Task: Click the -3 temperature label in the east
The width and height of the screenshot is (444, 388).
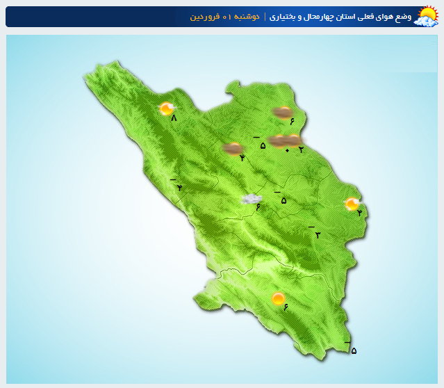Action: (x=316, y=234)
